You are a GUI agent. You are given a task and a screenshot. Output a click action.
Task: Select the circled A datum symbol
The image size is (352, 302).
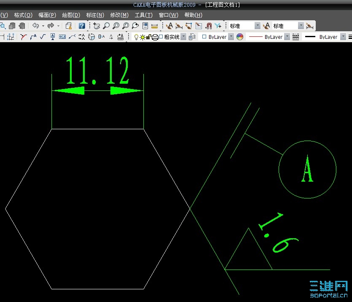(x=307, y=169)
